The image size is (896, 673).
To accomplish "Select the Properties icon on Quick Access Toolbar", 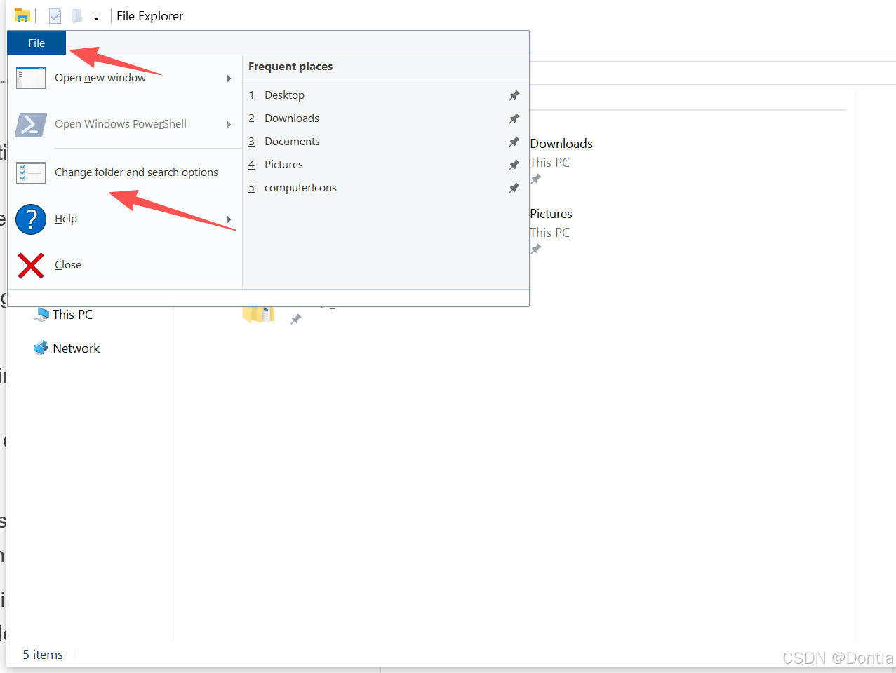I will click(54, 15).
